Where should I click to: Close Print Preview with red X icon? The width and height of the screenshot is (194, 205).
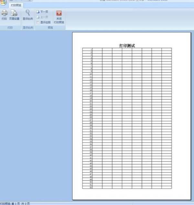pos(59,14)
